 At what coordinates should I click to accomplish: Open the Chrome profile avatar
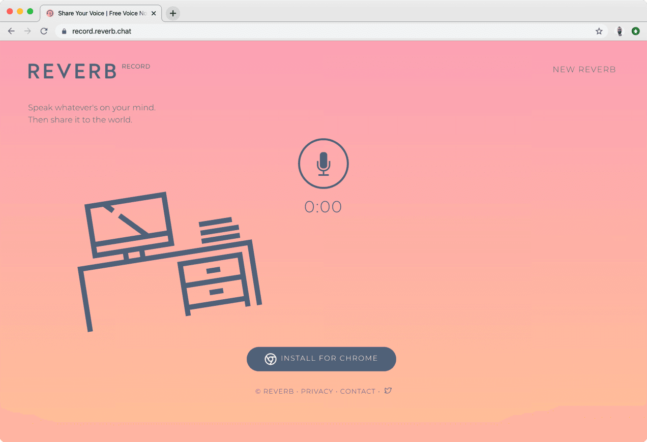pos(620,31)
